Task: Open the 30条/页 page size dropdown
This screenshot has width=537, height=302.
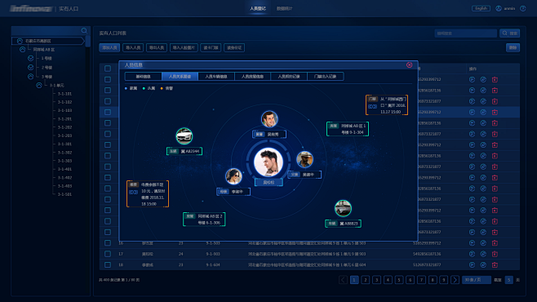Action: (x=477, y=280)
